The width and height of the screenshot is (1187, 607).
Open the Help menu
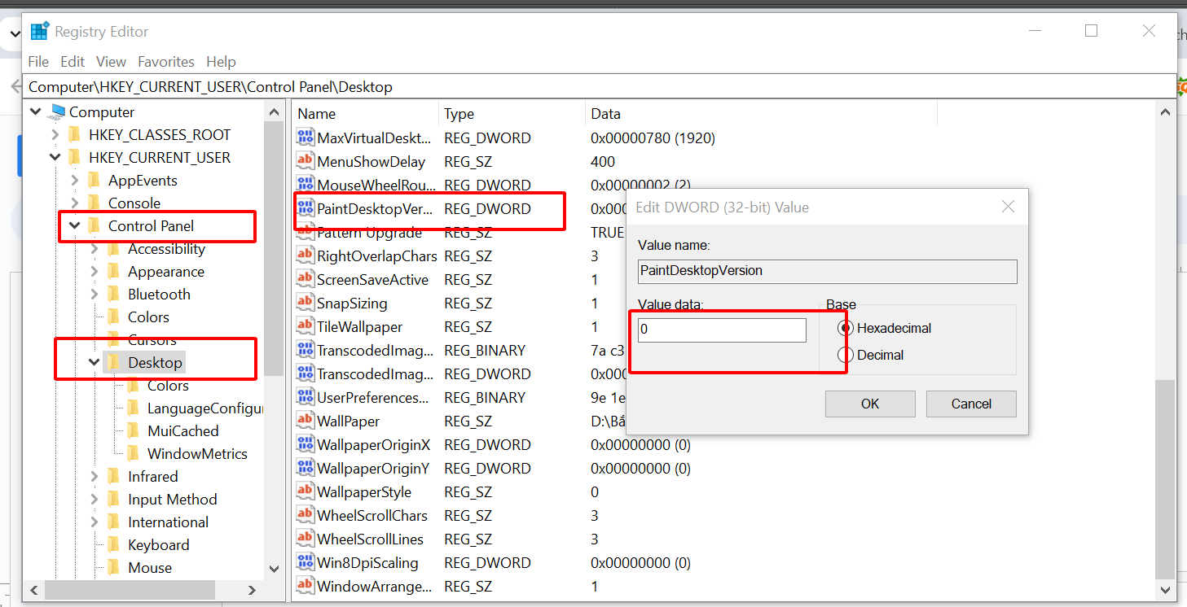coord(221,62)
